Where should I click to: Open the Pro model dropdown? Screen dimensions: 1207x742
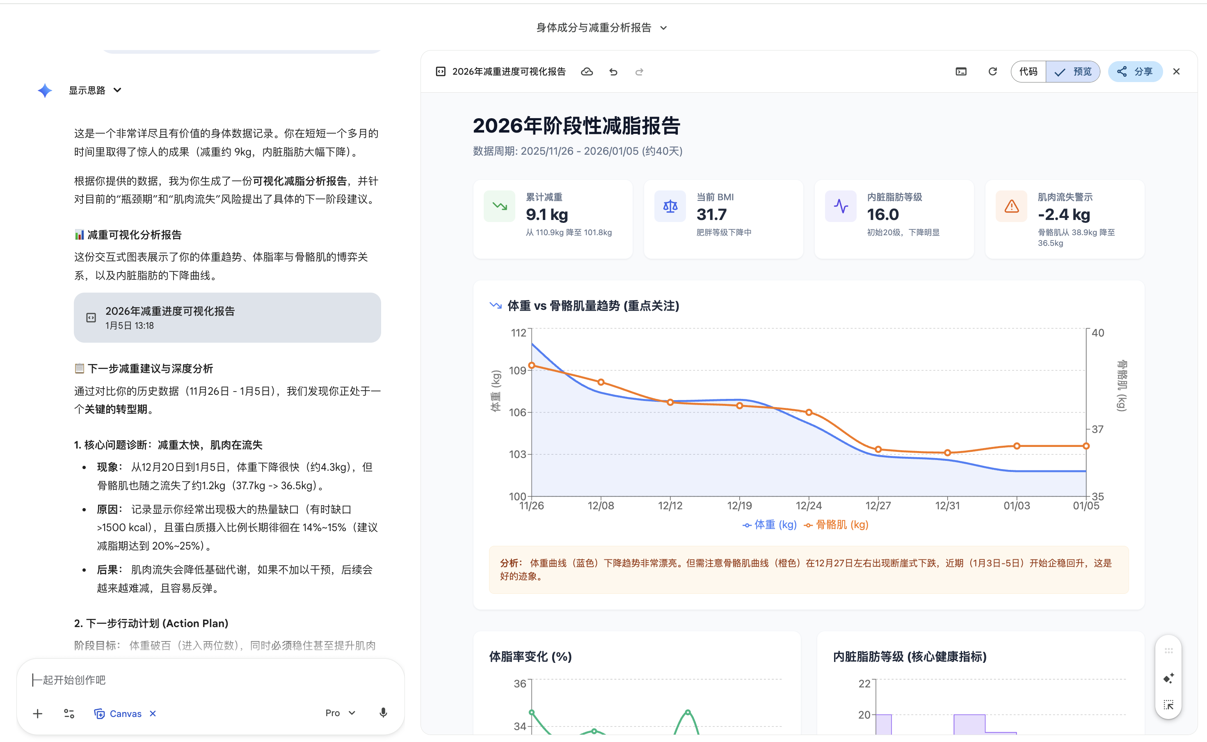click(x=340, y=713)
